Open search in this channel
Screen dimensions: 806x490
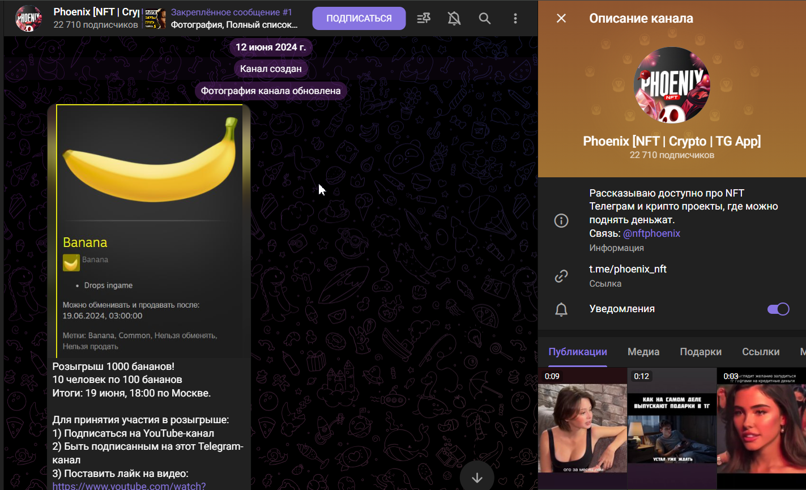click(485, 19)
